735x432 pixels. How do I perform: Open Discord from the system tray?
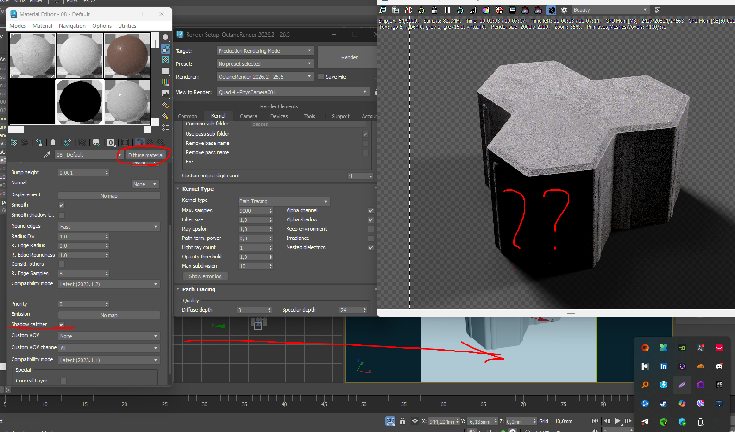719,366
